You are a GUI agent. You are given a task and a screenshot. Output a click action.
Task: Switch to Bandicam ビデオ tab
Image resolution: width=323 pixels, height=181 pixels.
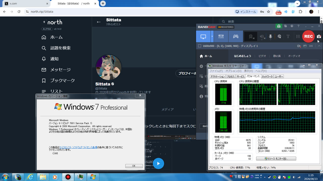click(x=262, y=56)
